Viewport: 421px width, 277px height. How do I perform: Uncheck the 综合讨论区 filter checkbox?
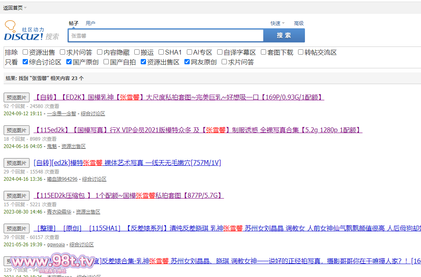click(25, 62)
